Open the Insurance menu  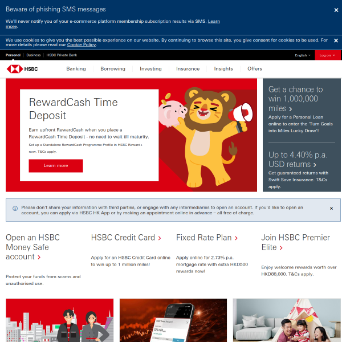[188, 69]
